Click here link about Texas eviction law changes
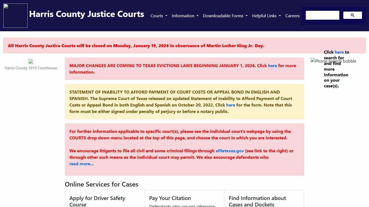Screen dimensions: 369x207 272,65
